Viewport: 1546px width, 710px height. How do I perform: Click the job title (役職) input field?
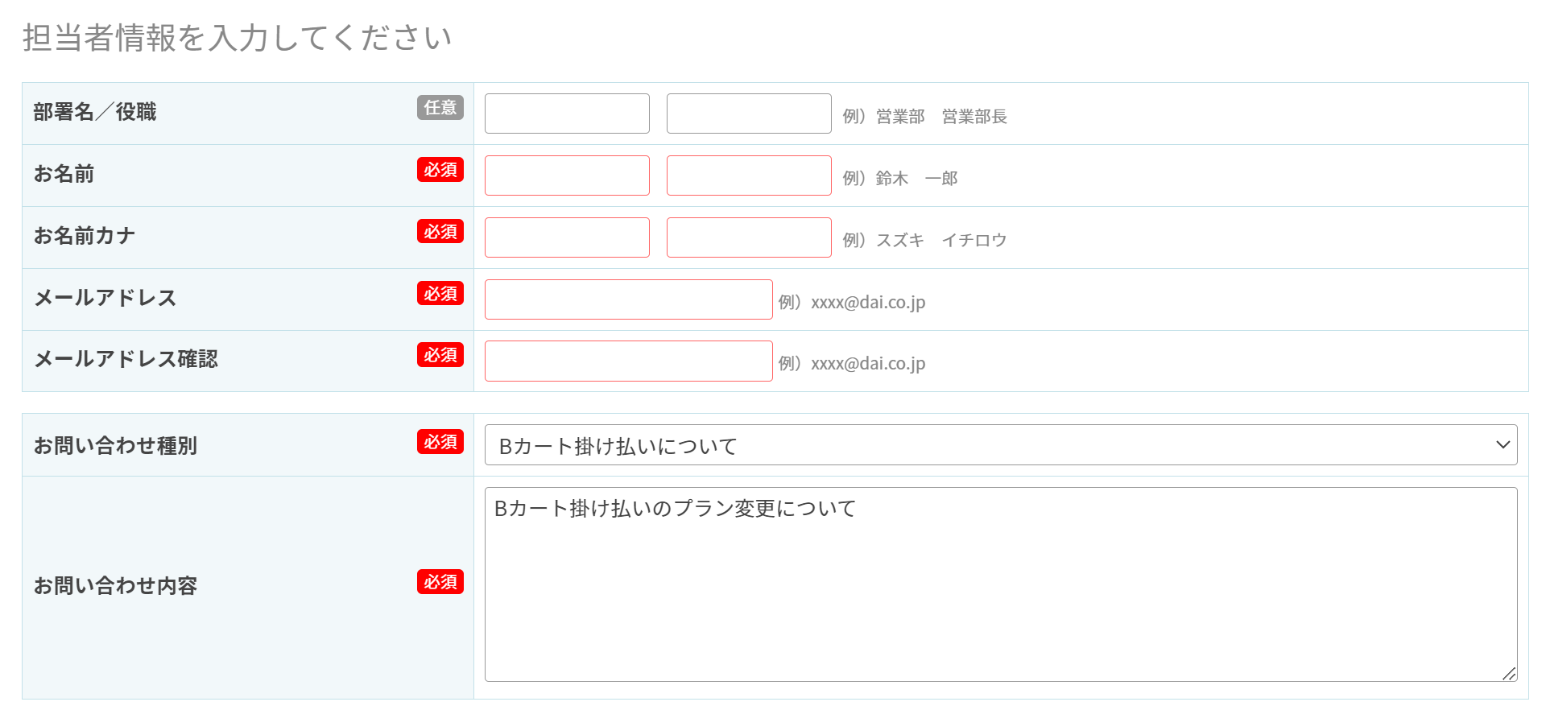coord(749,114)
